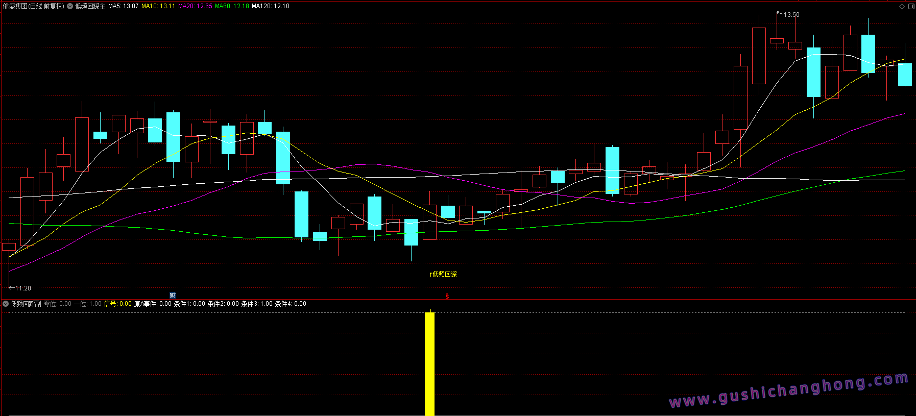Click the 13.50 high price label
916x416 pixels.
pyautogui.click(x=791, y=15)
